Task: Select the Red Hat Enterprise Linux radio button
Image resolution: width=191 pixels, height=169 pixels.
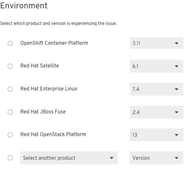Action: pyautogui.click(x=10, y=89)
